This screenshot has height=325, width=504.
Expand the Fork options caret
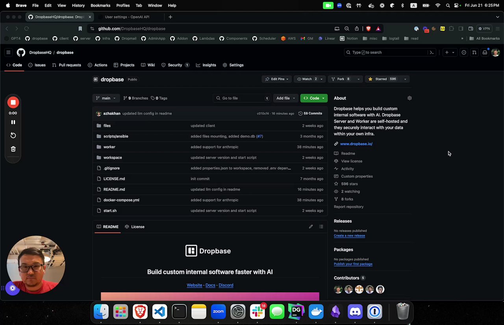pos(358,79)
